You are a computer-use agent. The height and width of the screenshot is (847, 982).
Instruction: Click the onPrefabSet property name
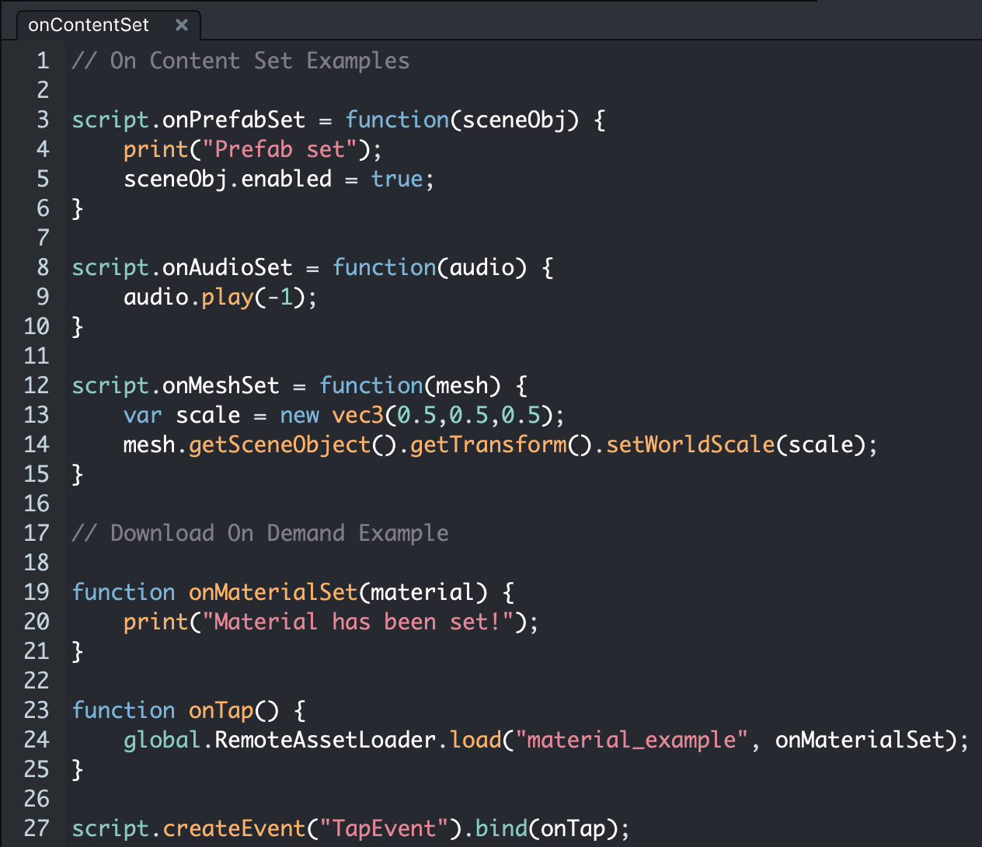click(x=234, y=120)
